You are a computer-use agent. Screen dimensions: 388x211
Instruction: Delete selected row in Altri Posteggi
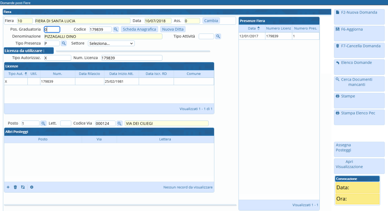pyautogui.click(x=15, y=187)
